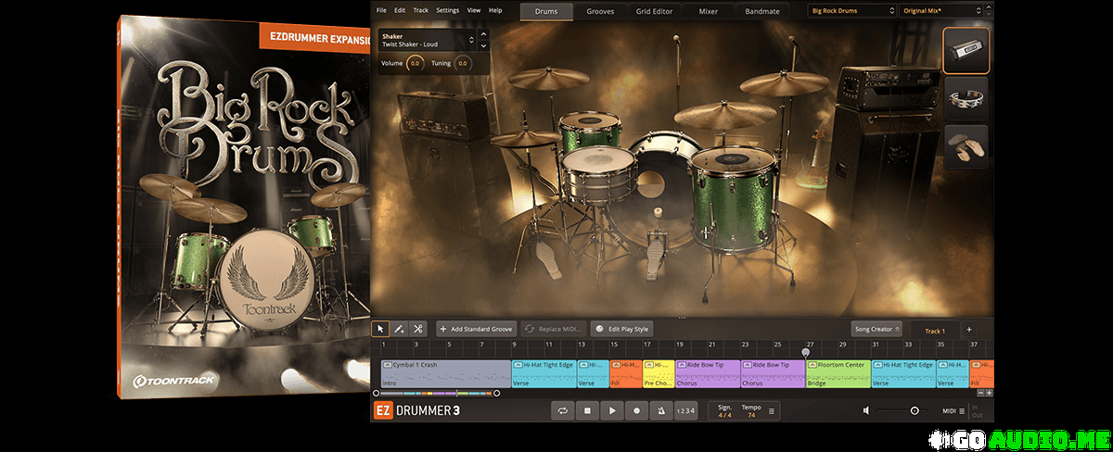
Task: Step to next instrument with down arrow
Action: pos(483,44)
